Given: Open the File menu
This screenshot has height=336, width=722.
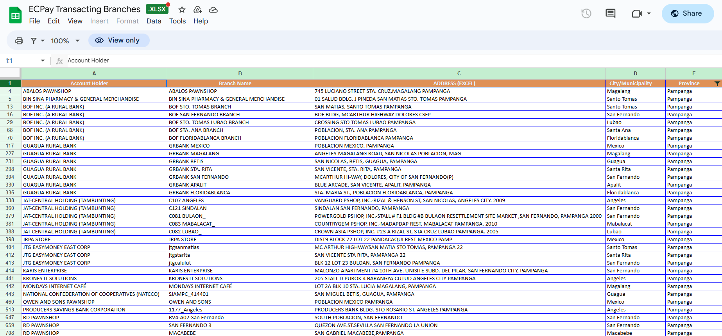Looking at the screenshot, I should [34, 21].
